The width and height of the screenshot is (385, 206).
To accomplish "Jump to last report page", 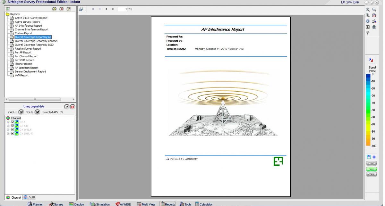I will [113, 9].
